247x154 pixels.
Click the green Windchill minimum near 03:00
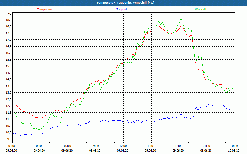40,129
